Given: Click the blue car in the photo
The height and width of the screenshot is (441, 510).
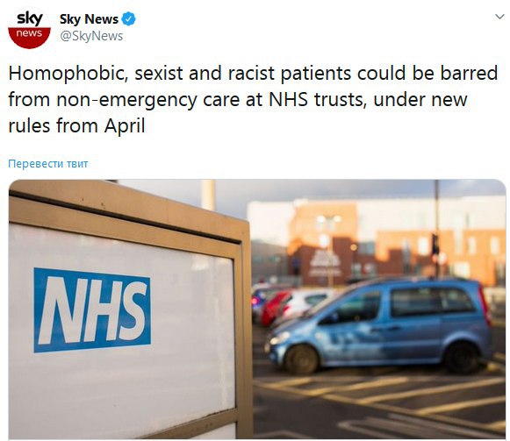Looking at the screenshot, I should (379, 325).
